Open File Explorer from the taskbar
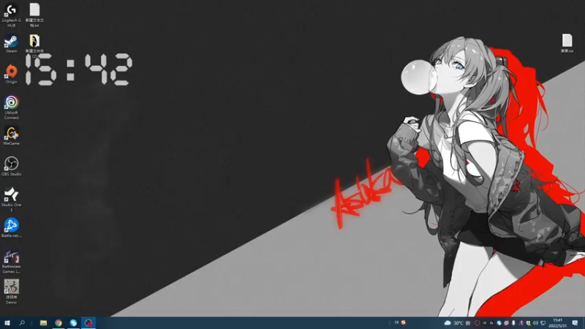The width and height of the screenshot is (585, 329). (43, 322)
